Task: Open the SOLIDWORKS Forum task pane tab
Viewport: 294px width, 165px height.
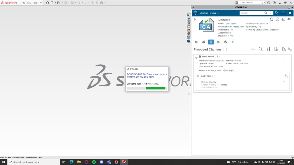Action: pyautogui.click(x=189, y=15)
